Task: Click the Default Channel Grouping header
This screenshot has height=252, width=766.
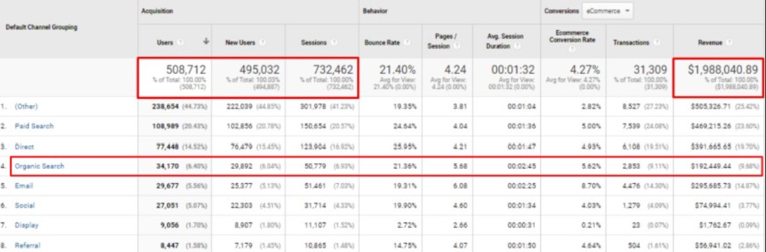Action: pos(41,28)
